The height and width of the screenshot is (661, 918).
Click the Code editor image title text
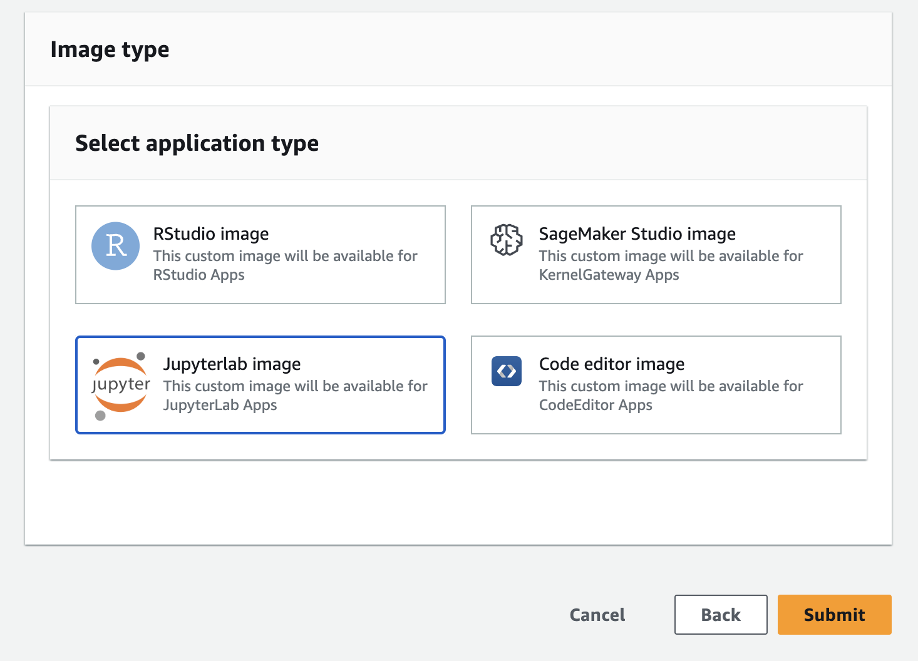click(612, 364)
